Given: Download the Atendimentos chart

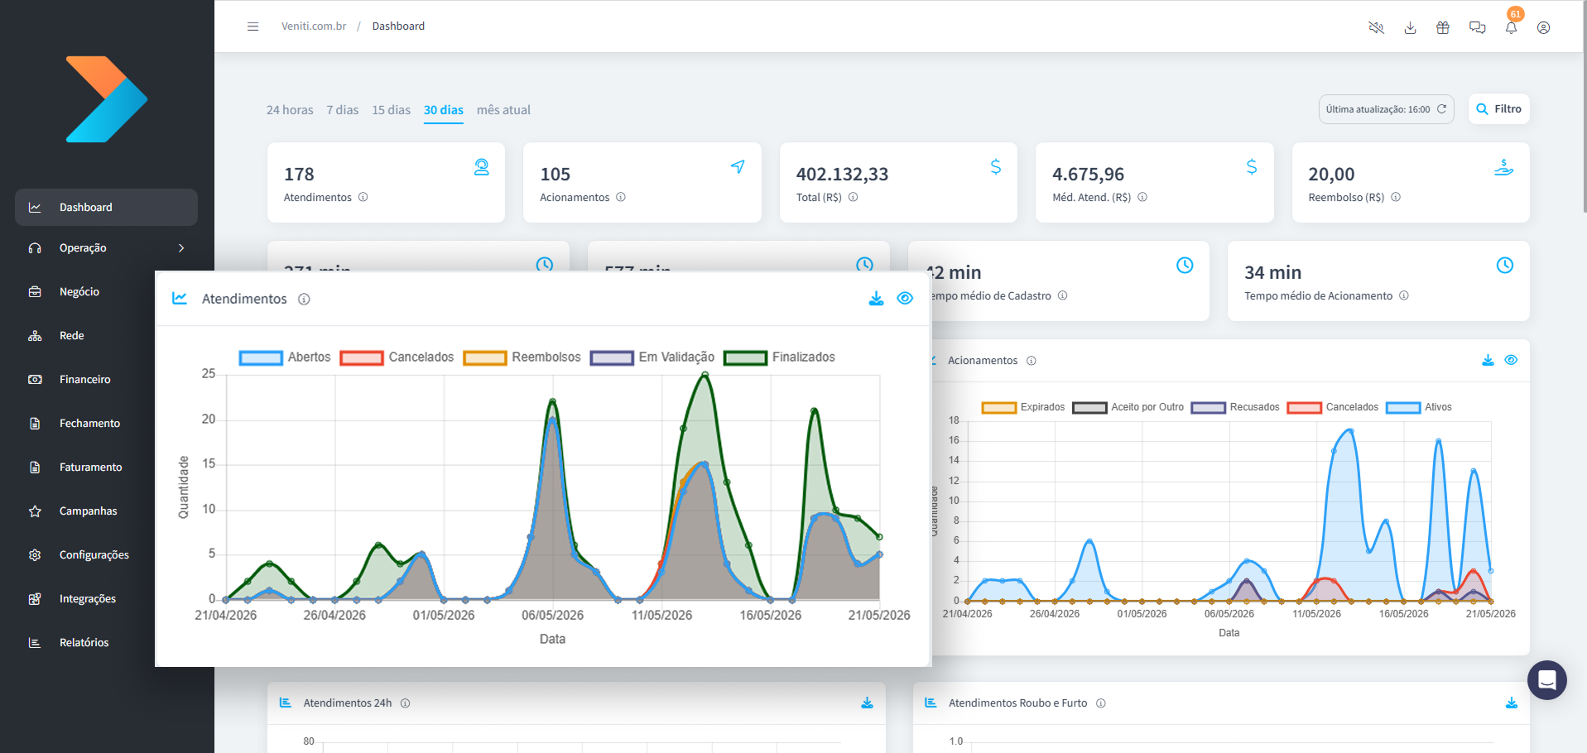Looking at the screenshot, I should (876, 299).
